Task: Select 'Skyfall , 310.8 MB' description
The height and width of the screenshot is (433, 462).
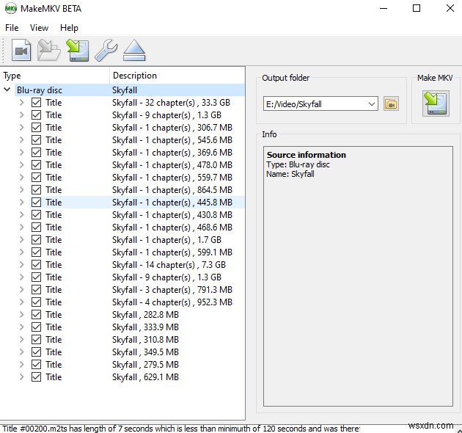Action: (x=145, y=340)
